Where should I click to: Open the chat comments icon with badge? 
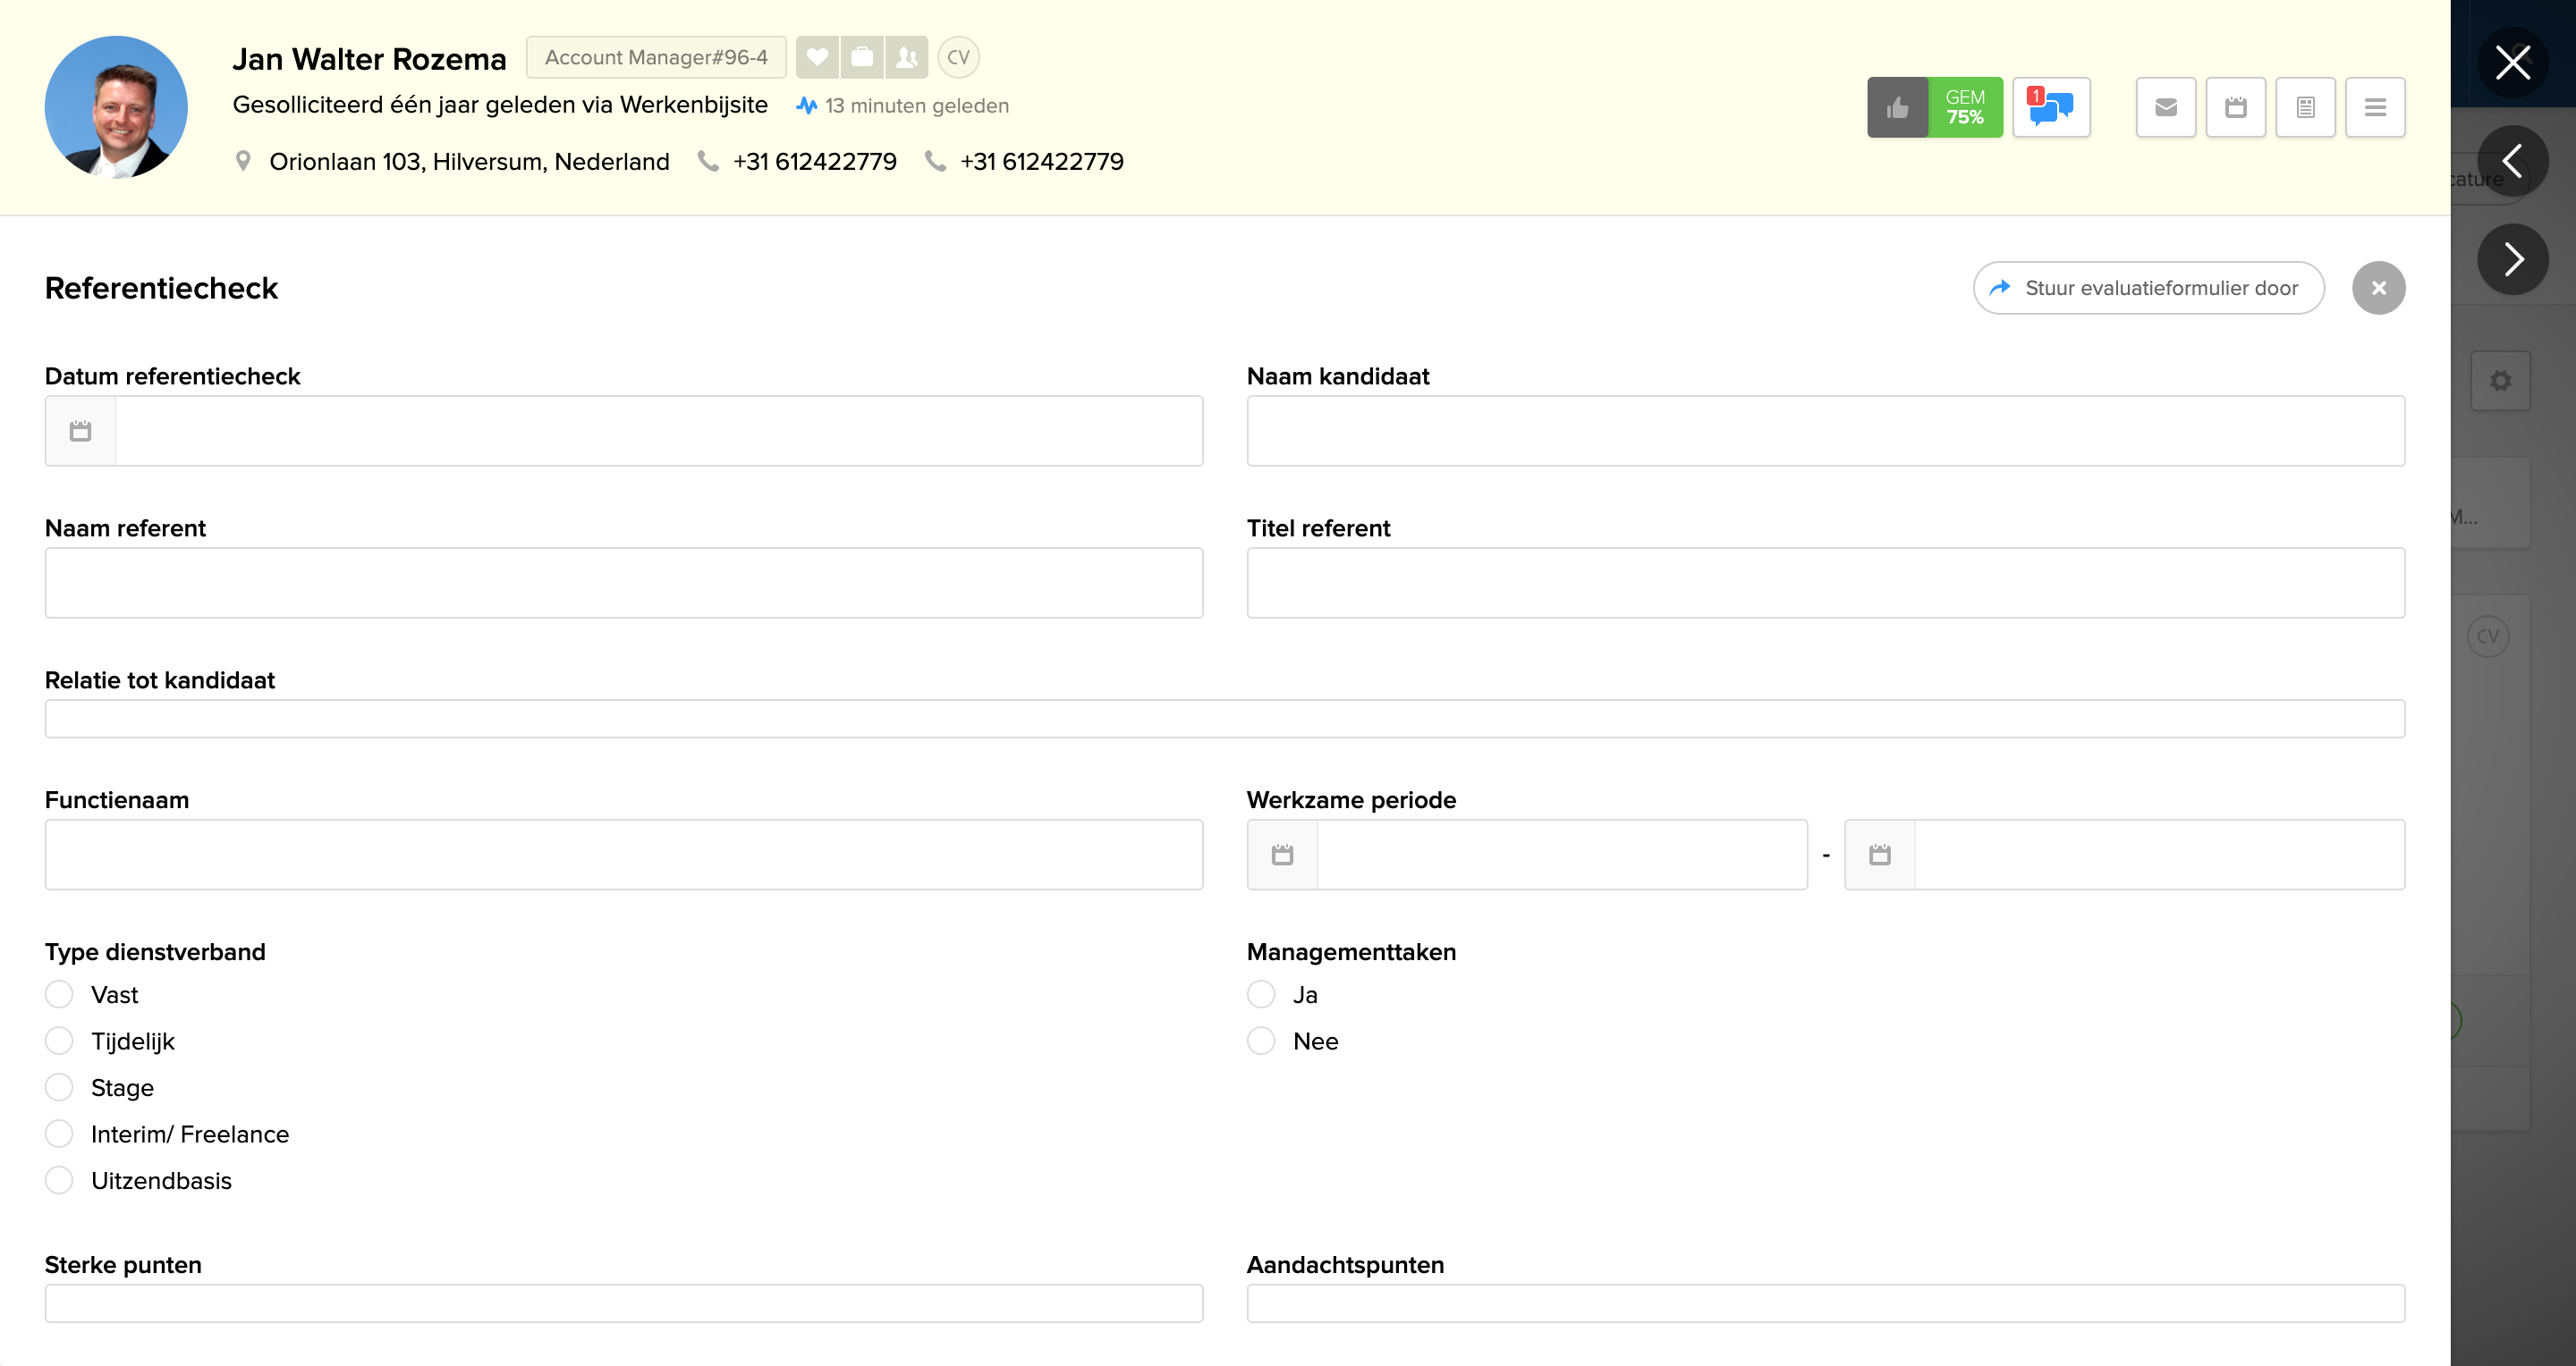pos(2051,107)
